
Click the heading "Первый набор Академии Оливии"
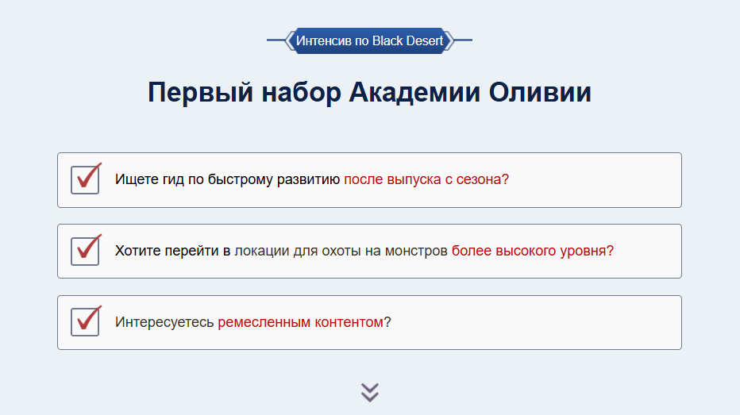pyautogui.click(x=369, y=92)
